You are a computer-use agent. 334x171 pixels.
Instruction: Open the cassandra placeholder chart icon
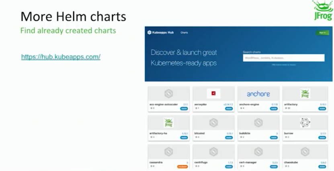(x=168, y=152)
